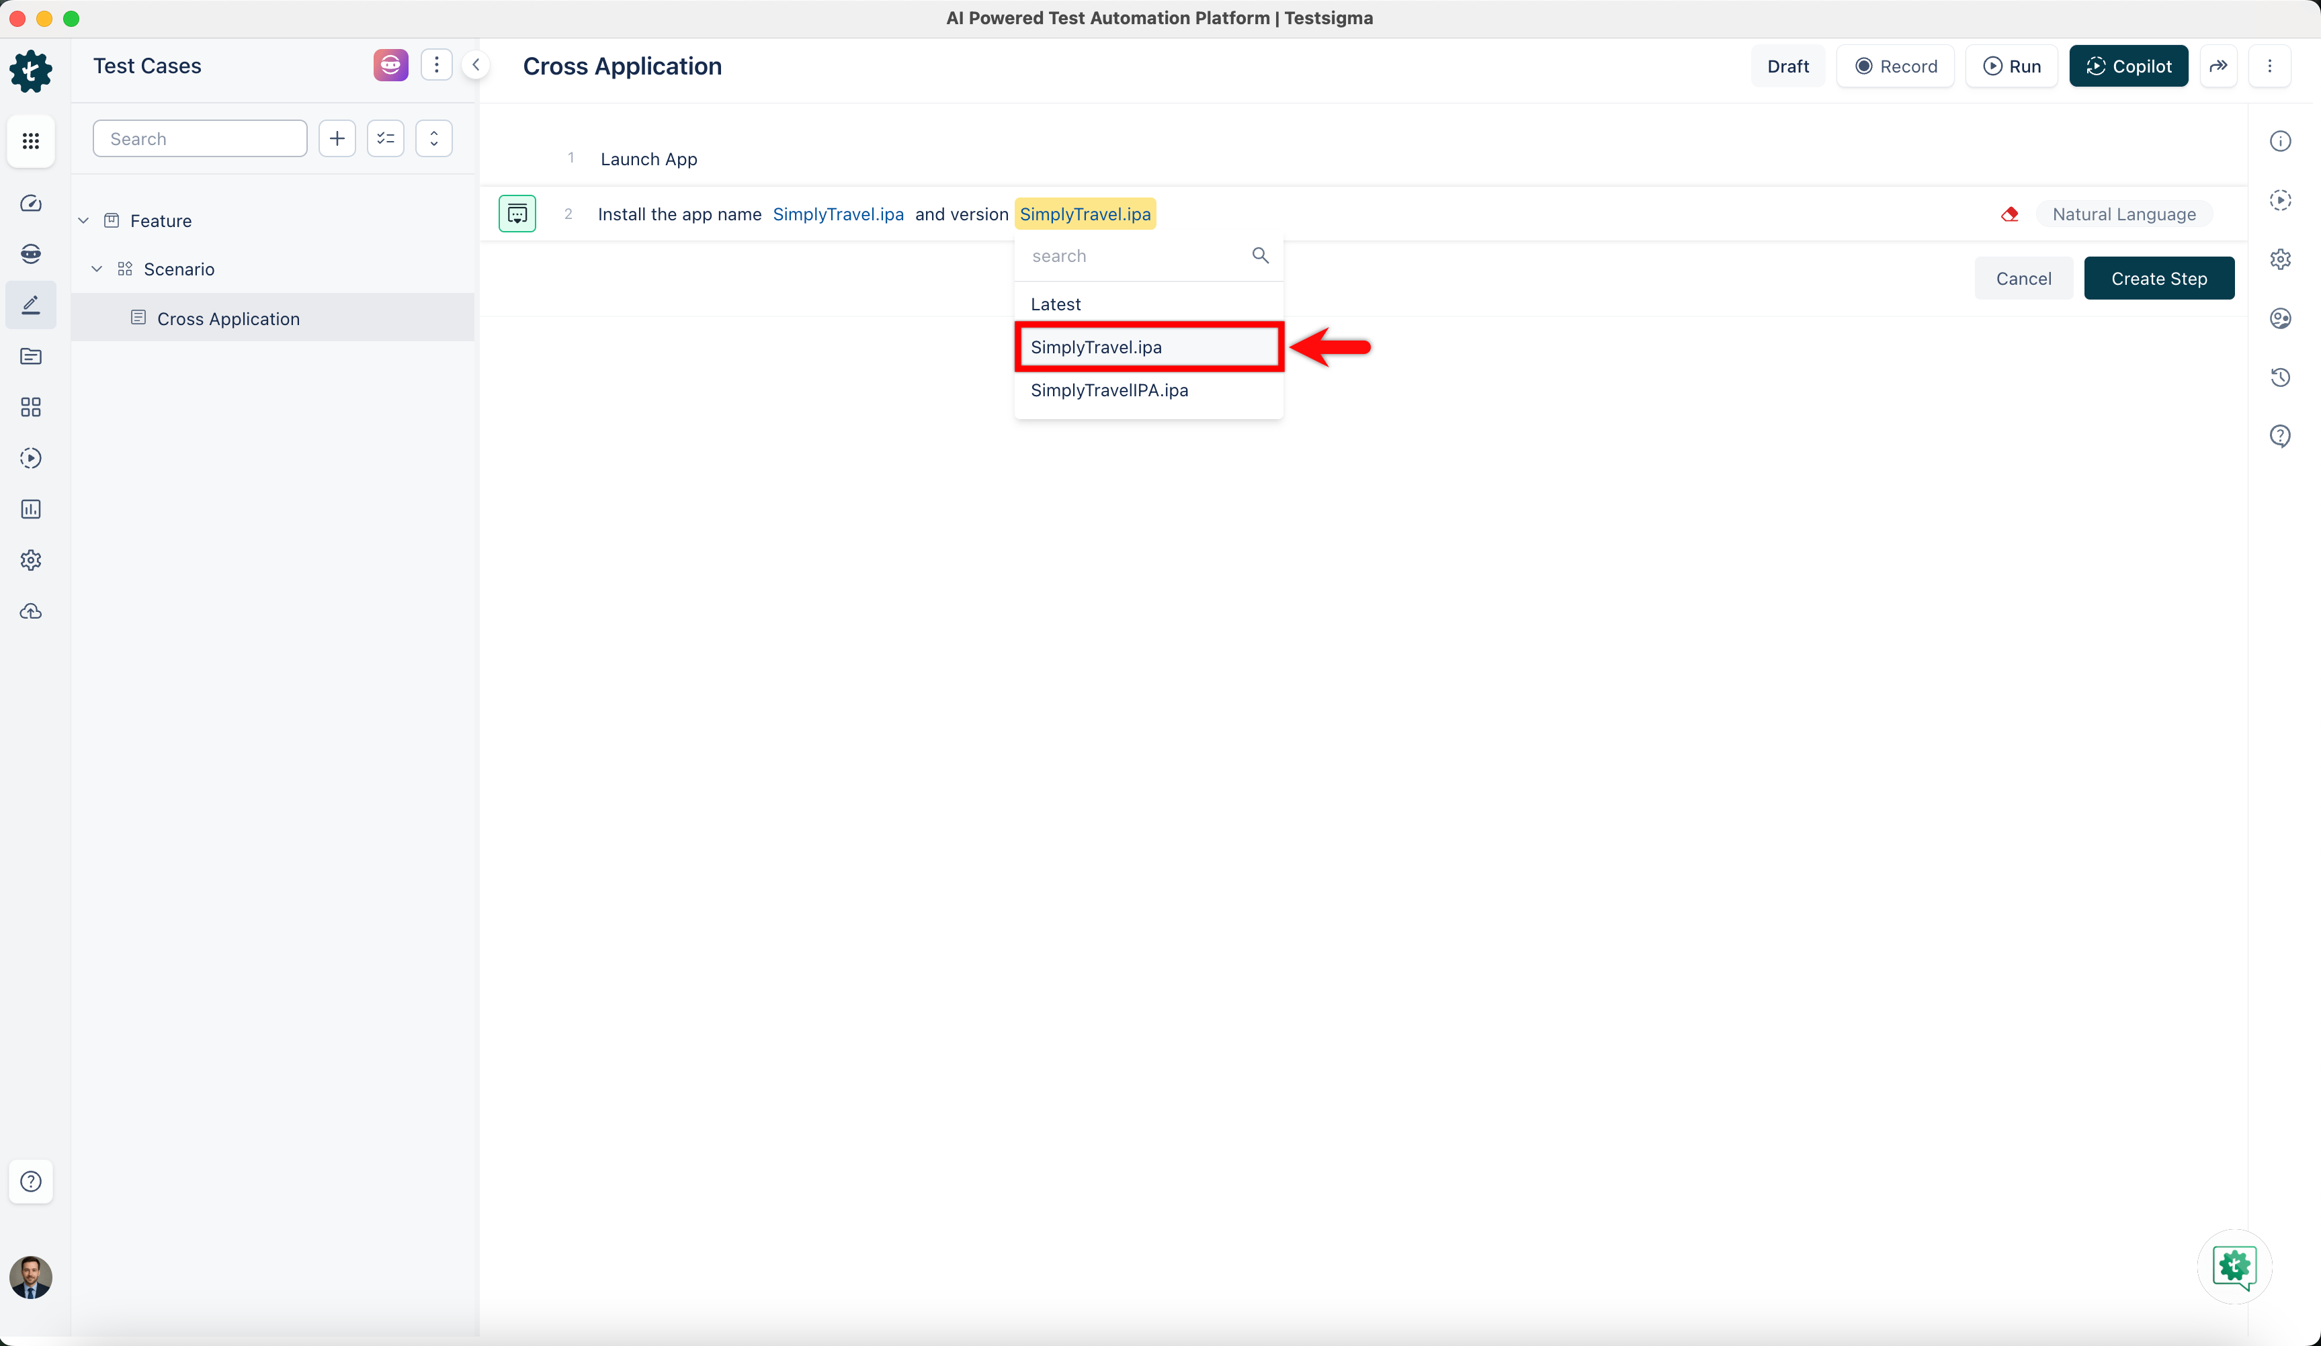The image size is (2321, 1346).
Task: Choose SimplyTravelIPA.ipa from the version list
Action: (x=1148, y=390)
